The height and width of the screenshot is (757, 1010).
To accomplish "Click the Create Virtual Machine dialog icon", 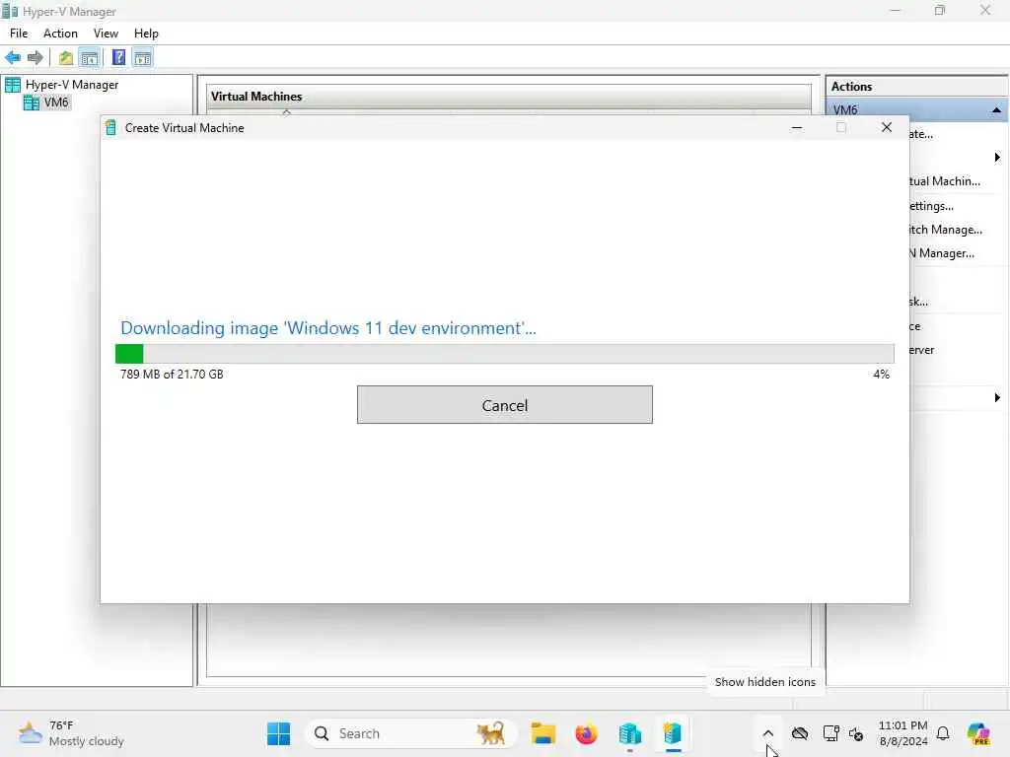I will pos(110,127).
